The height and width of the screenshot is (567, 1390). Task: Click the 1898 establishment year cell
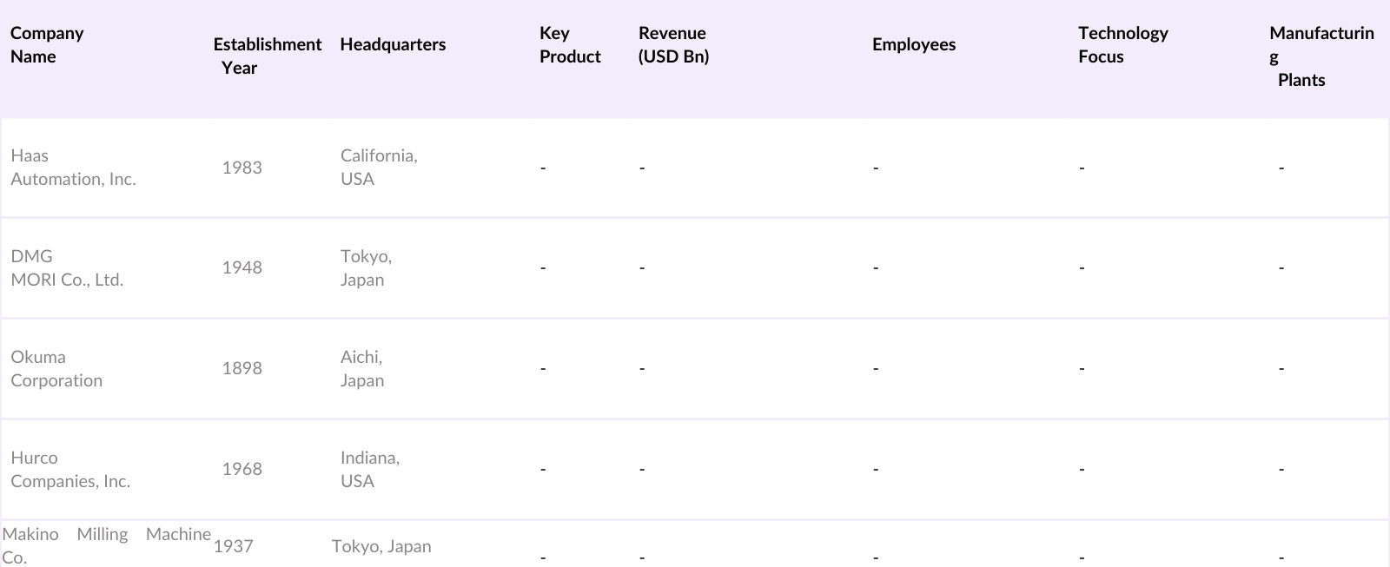point(242,369)
